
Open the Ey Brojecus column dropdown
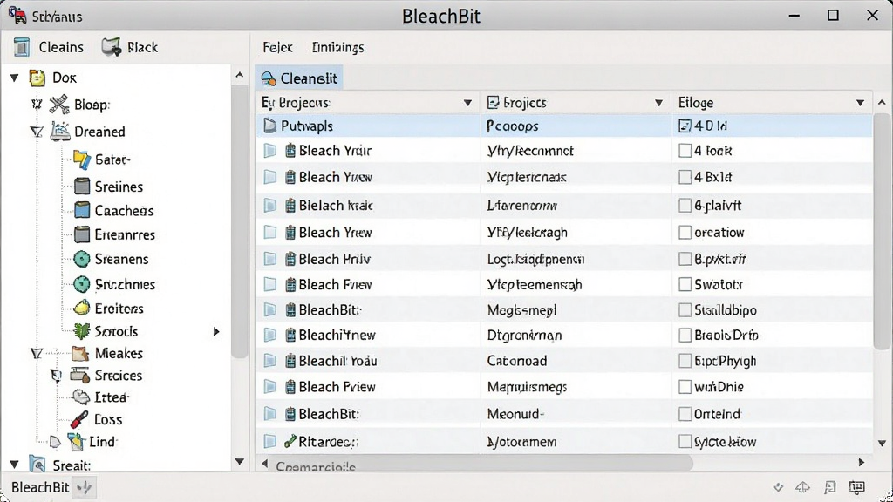pyautogui.click(x=467, y=103)
